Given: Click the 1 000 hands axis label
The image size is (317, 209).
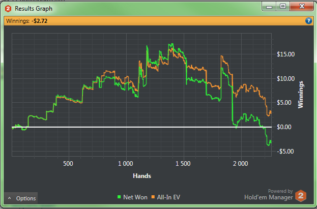Looking at the screenshot, I should coord(126,164).
